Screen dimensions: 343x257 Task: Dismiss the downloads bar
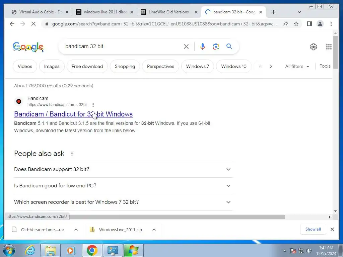[332, 229]
